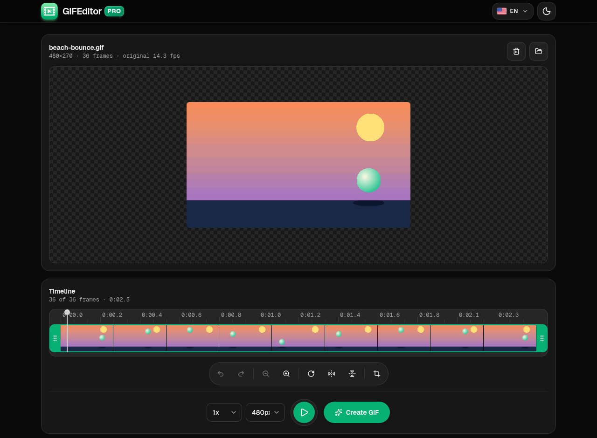Click the 0:02.1 mark on the ruler
The width and height of the screenshot is (597, 438).
[x=469, y=315]
